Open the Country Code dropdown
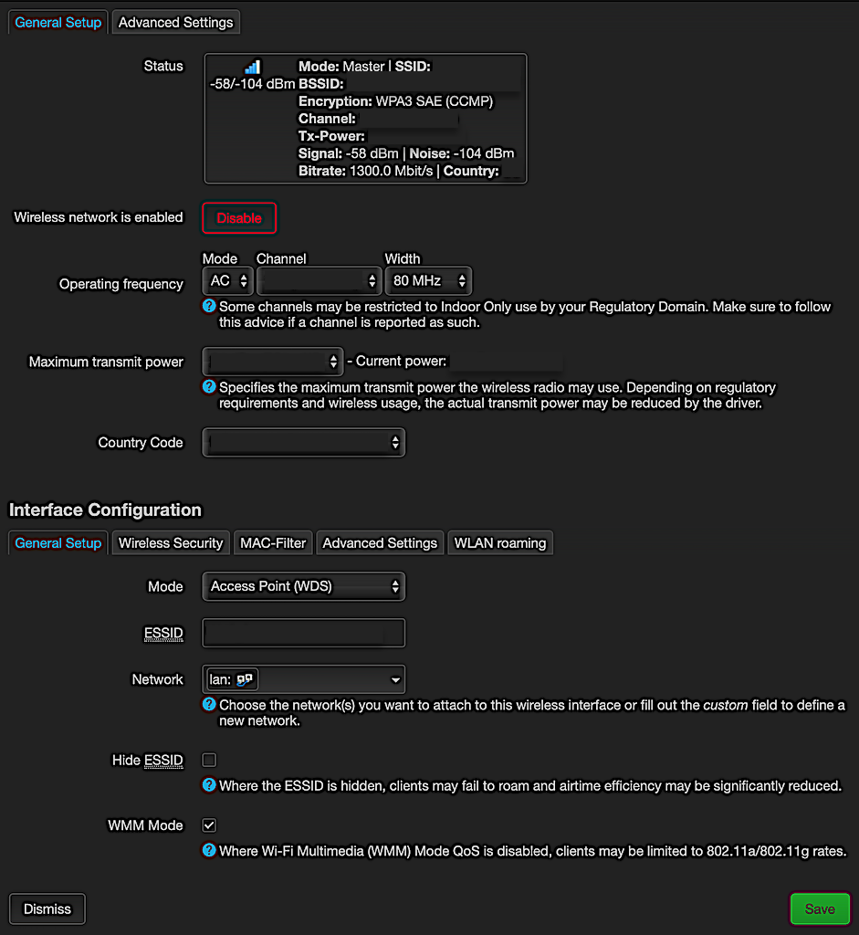 (x=303, y=443)
